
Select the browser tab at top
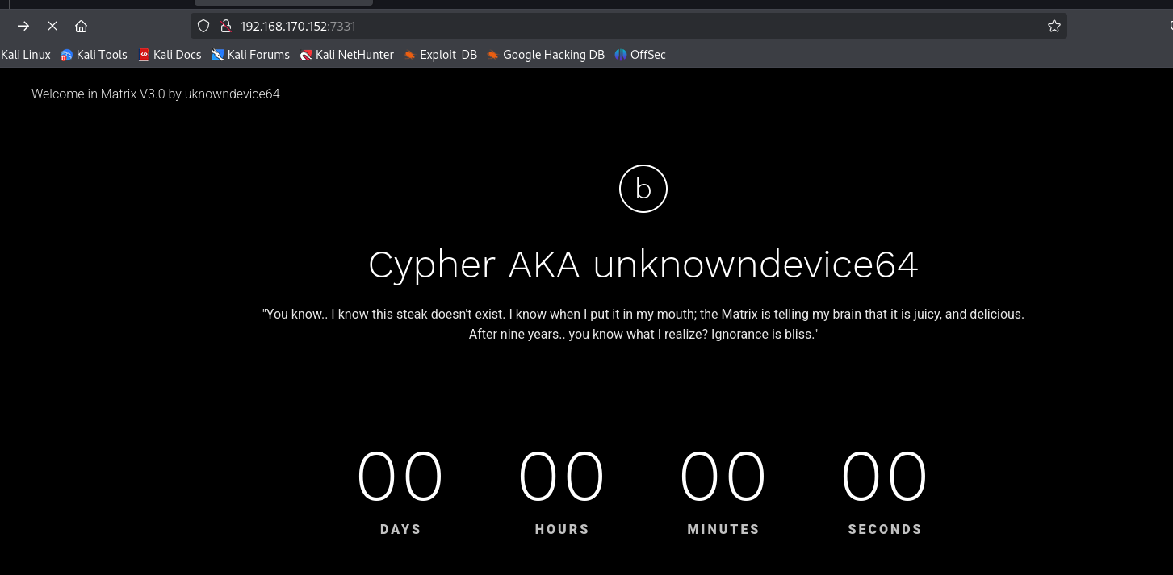[x=283, y=2]
